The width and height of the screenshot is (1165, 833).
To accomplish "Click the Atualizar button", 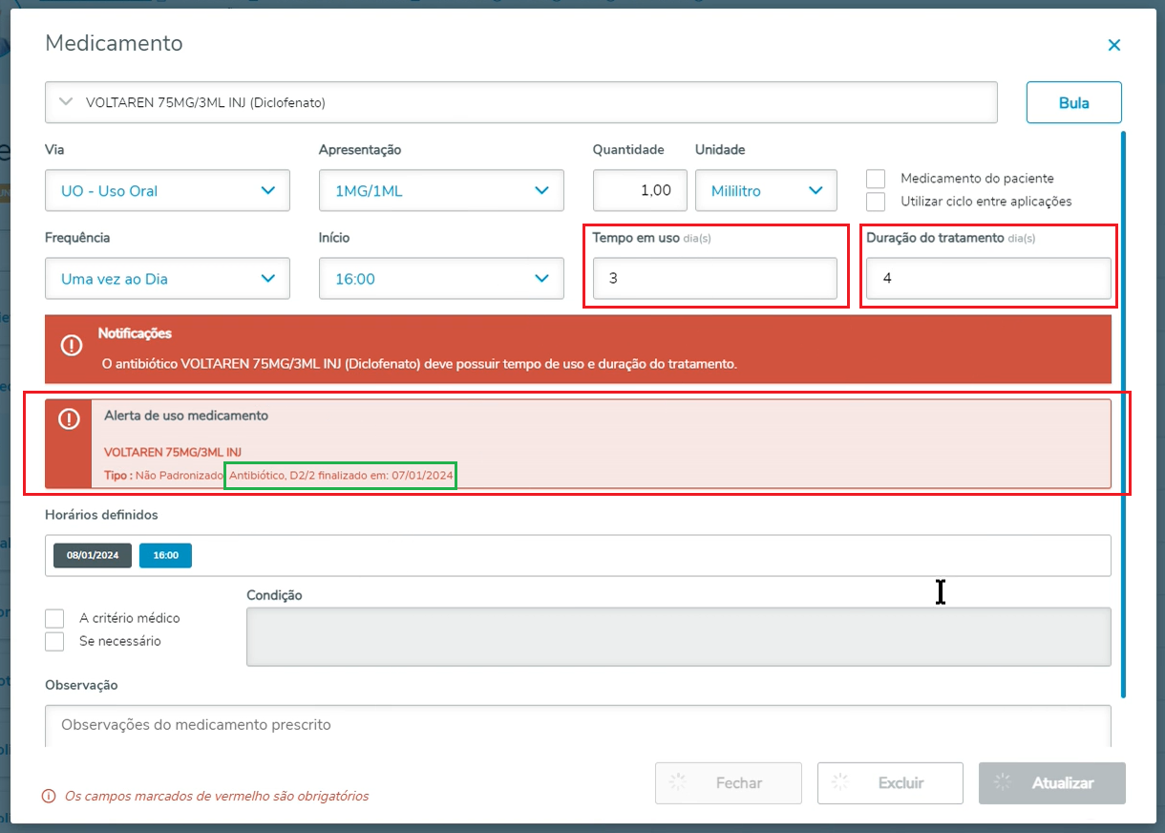I will (1051, 783).
